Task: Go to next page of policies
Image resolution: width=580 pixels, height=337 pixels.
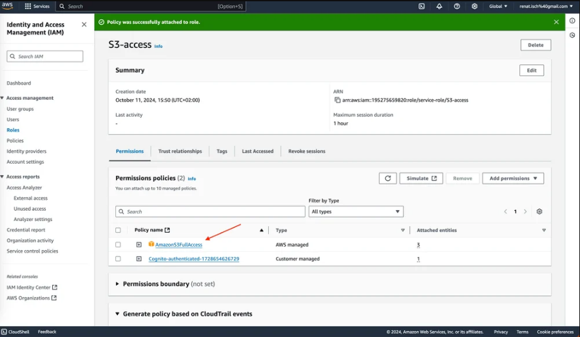Action: (525, 211)
